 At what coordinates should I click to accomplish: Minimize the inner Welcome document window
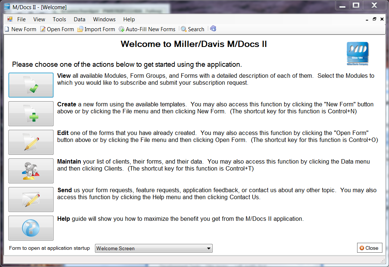(x=367, y=19)
